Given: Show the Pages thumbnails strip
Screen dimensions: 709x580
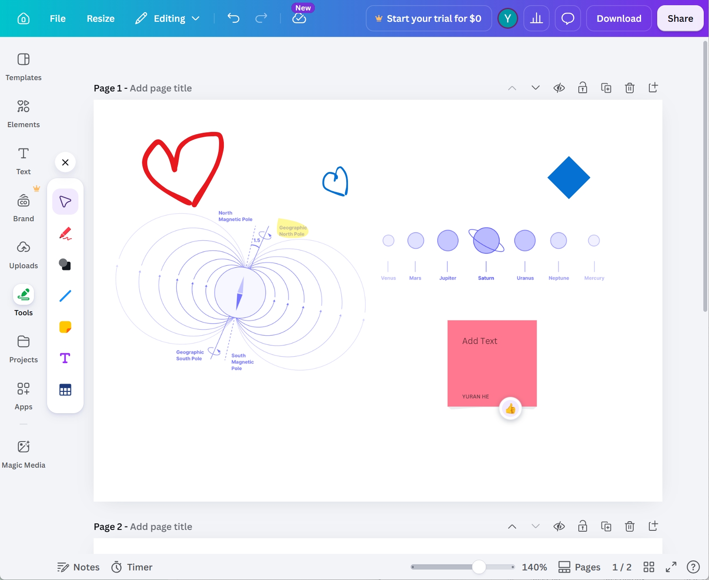Looking at the screenshot, I should tap(579, 567).
